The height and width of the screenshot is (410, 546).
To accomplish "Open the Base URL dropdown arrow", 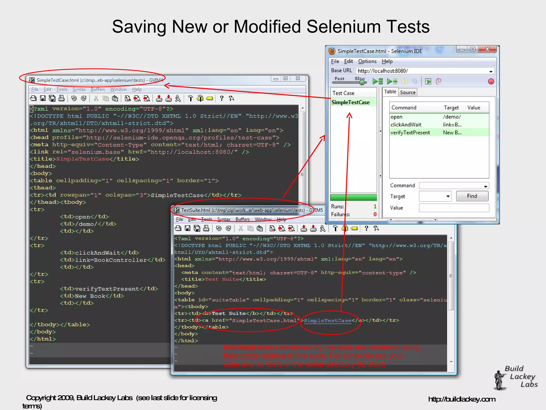I will click(x=491, y=71).
